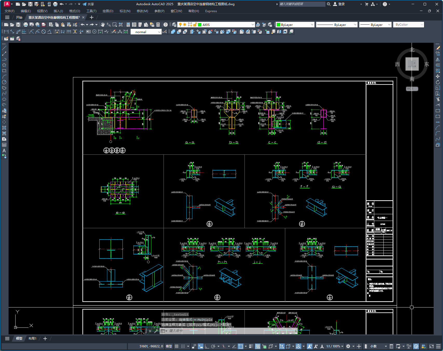
Task: Select the Rectangle draw tool
Action: pyautogui.click(x=4, y=71)
